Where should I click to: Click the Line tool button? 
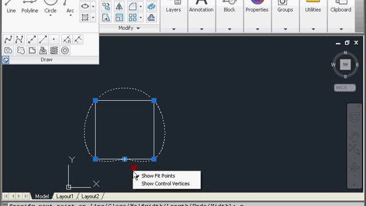pos(11,6)
